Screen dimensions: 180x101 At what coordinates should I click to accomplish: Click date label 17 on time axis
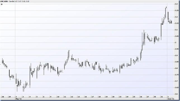(93, 97)
